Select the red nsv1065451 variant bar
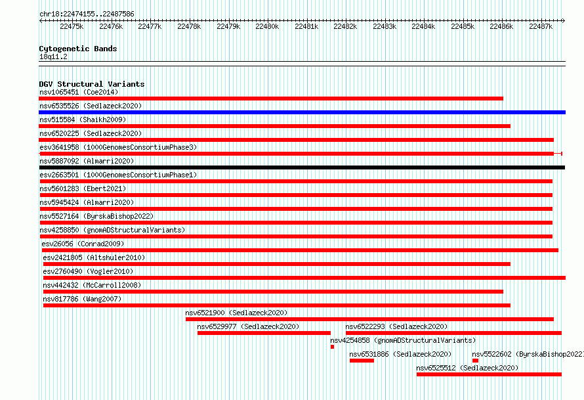The width and height of the screenshot is (584, 400). pos(271,99)
